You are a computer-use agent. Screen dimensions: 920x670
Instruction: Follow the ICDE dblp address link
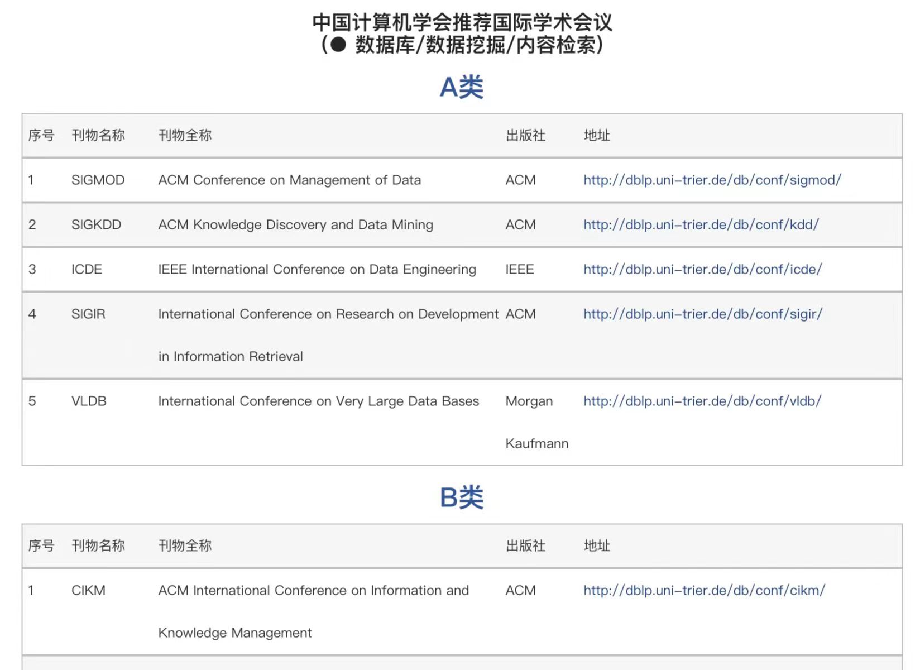(x=702, y=269)
